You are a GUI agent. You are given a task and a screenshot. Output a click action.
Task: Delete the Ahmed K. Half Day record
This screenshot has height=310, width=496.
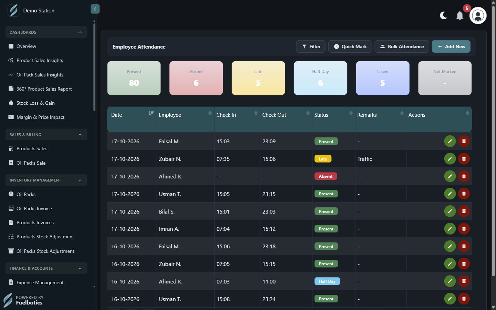coord(464,281)
